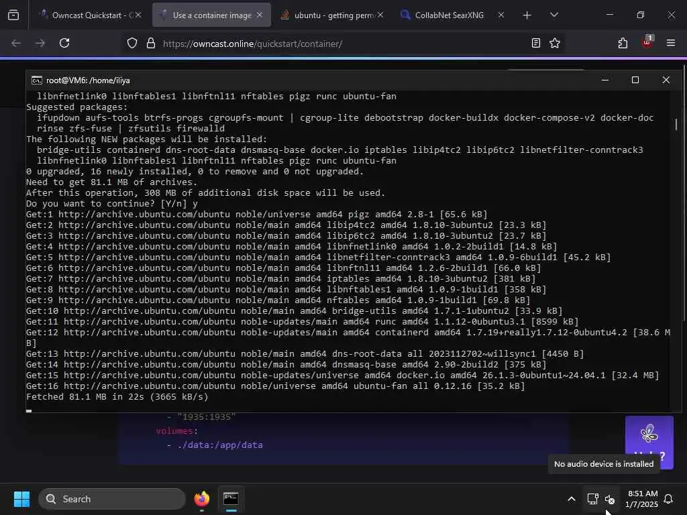Open Firefox from the taskbar

202,499
